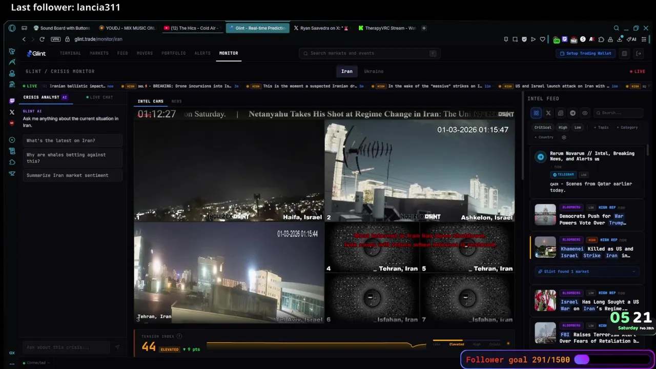Switch to the Ukraine crisis tab

click(x=374, y=71)
